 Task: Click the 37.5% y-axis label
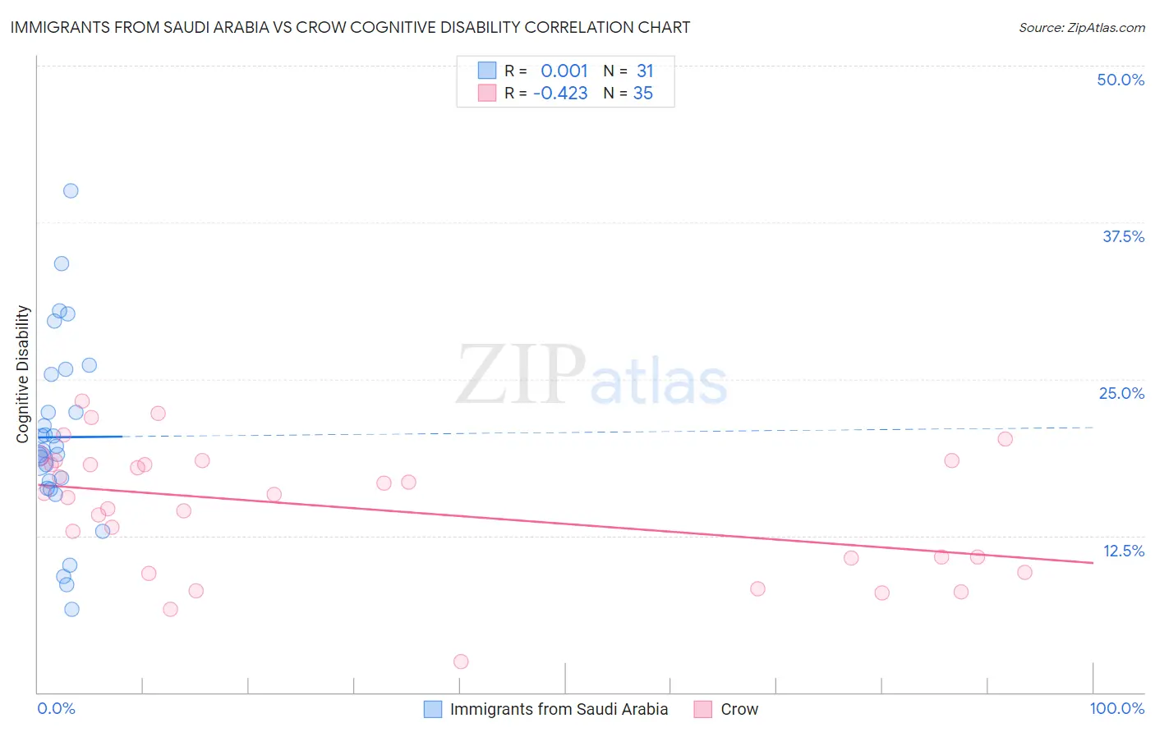coord(1123,236)
